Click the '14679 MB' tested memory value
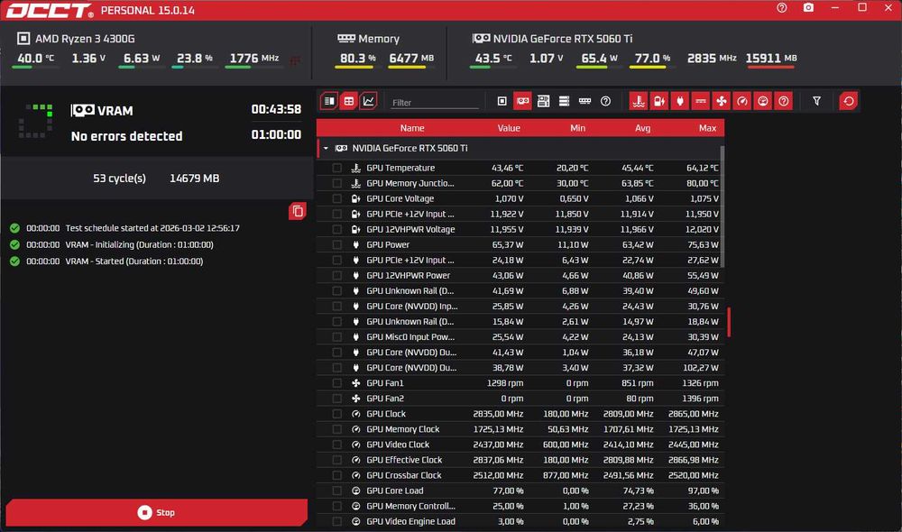The image size is (902, 532). pyautogui.click(x=195, y=179)
